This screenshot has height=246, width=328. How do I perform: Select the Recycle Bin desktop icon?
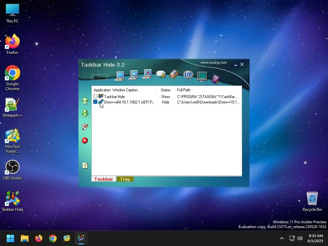312,201
